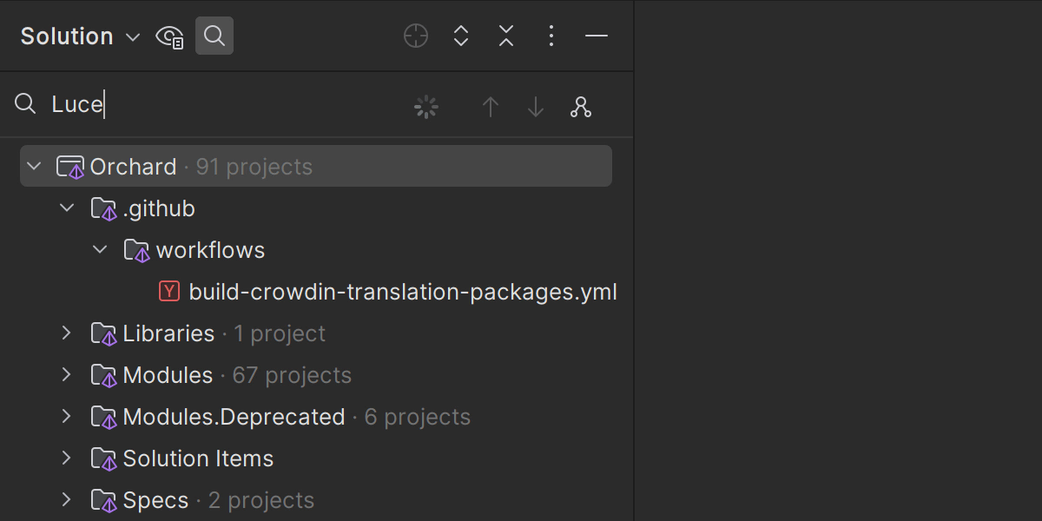Go to previous search match arrow
The image size is (1042, 521).
[491, 107]
